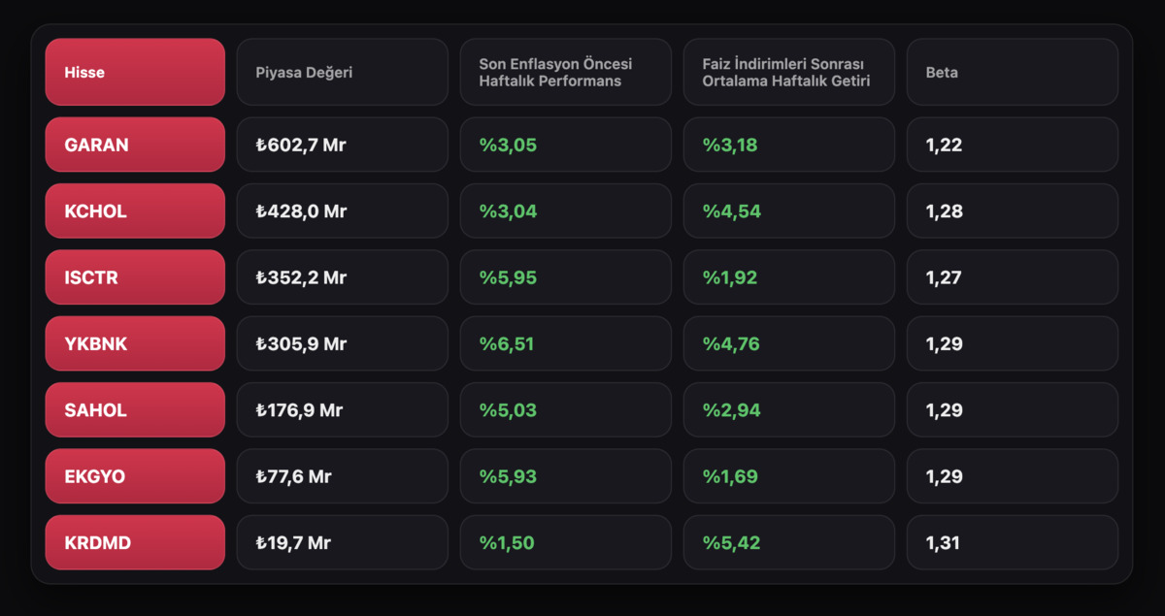Click KRDMD market value ₺19,7 Mr
The width and height of the screenshot is (1165, 616).
click(x=343, y=542)
